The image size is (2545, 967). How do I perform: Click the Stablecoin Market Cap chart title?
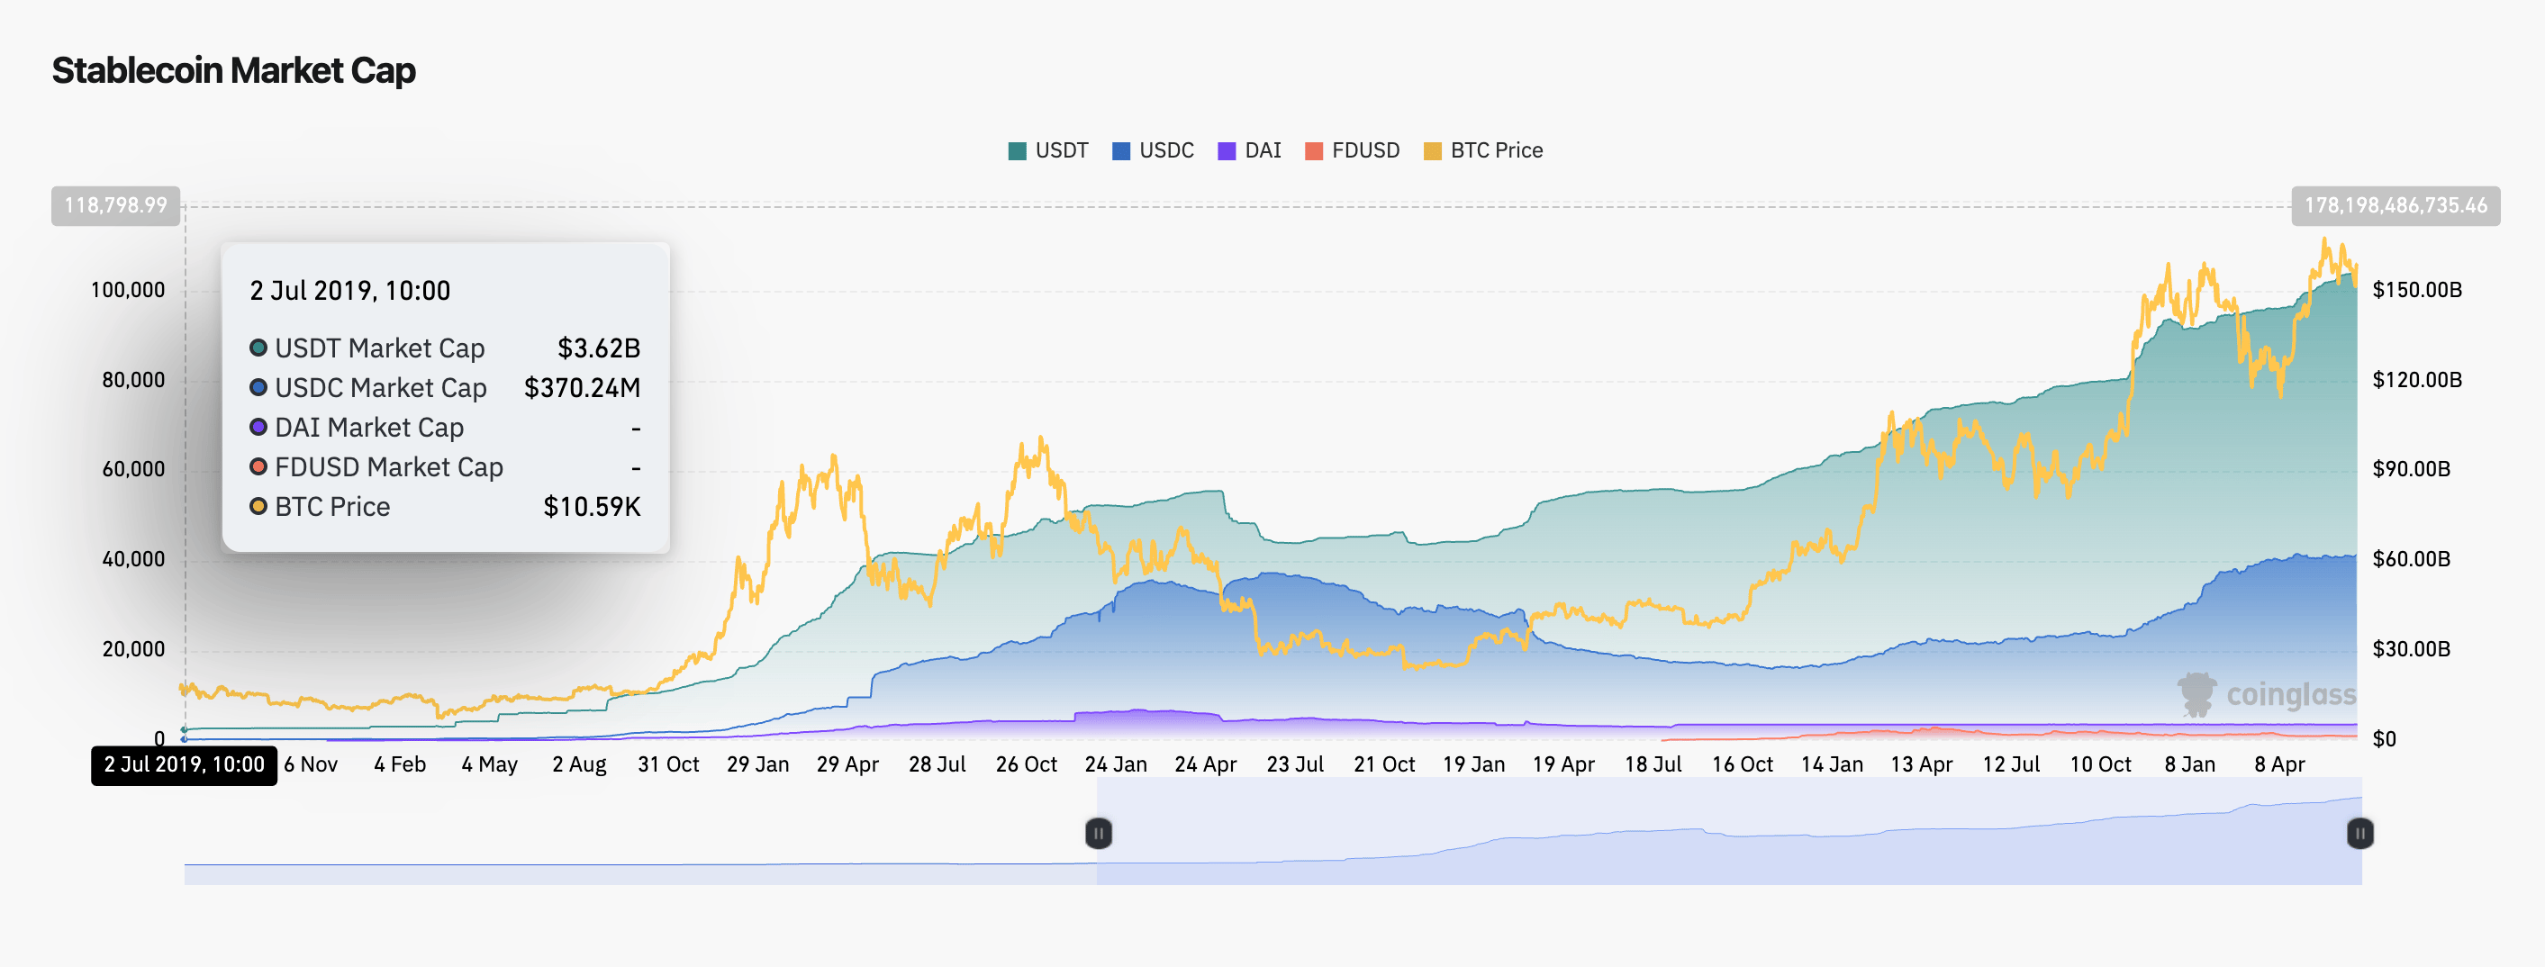[x=233, y=71]
